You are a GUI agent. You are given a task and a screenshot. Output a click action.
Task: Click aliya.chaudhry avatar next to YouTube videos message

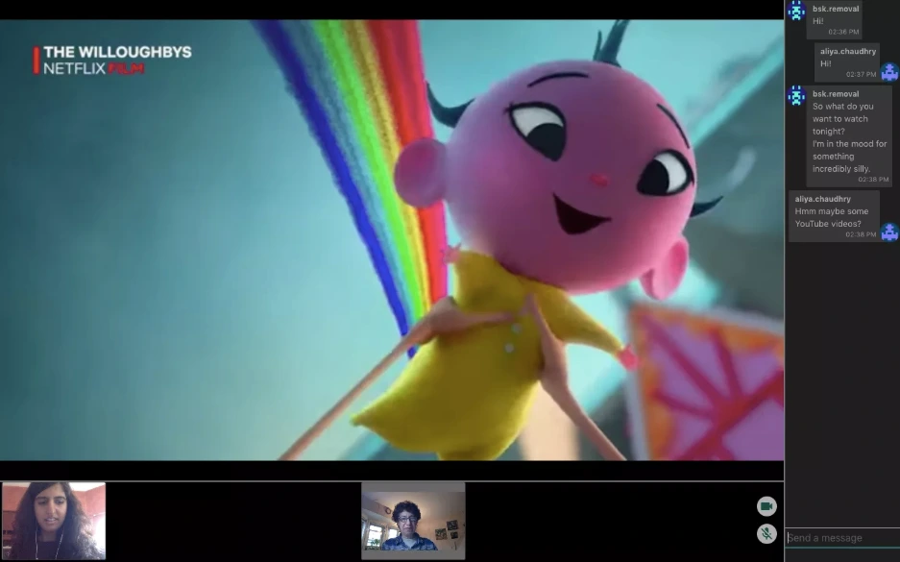point(889,232)
